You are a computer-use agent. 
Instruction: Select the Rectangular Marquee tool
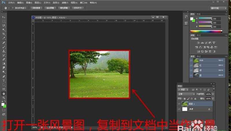(x=4, y=21)
